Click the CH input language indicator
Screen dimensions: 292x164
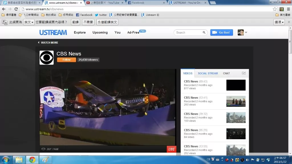pyautogui.click(x=208, y=159)
